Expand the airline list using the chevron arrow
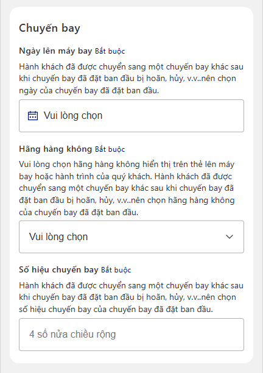 [230, 236]
